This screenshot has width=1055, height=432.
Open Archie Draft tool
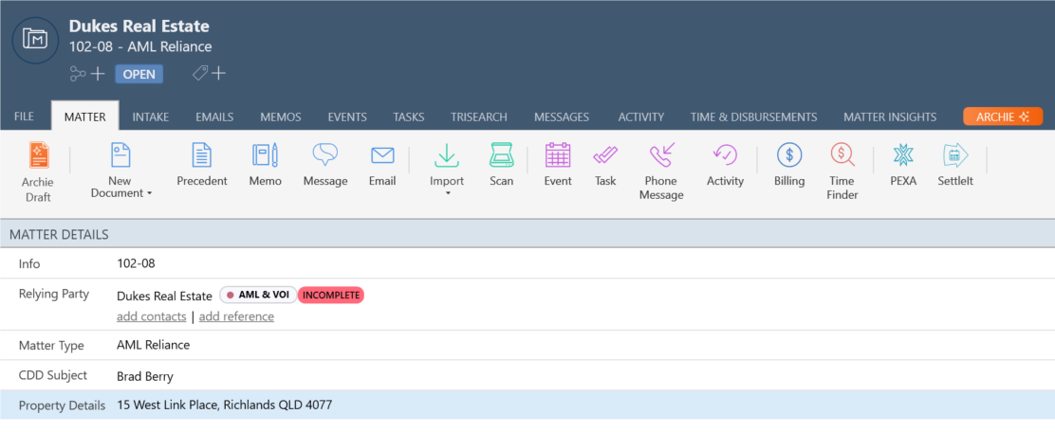(40, 172)
